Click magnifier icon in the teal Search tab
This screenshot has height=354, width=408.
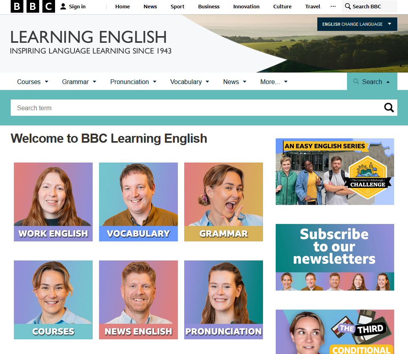pos(356,81)
